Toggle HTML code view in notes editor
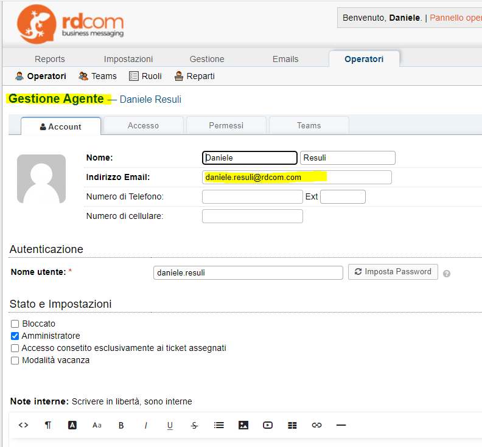Image resolution: width=482 pixels, height=447 pixels. [x=23, y=425]
